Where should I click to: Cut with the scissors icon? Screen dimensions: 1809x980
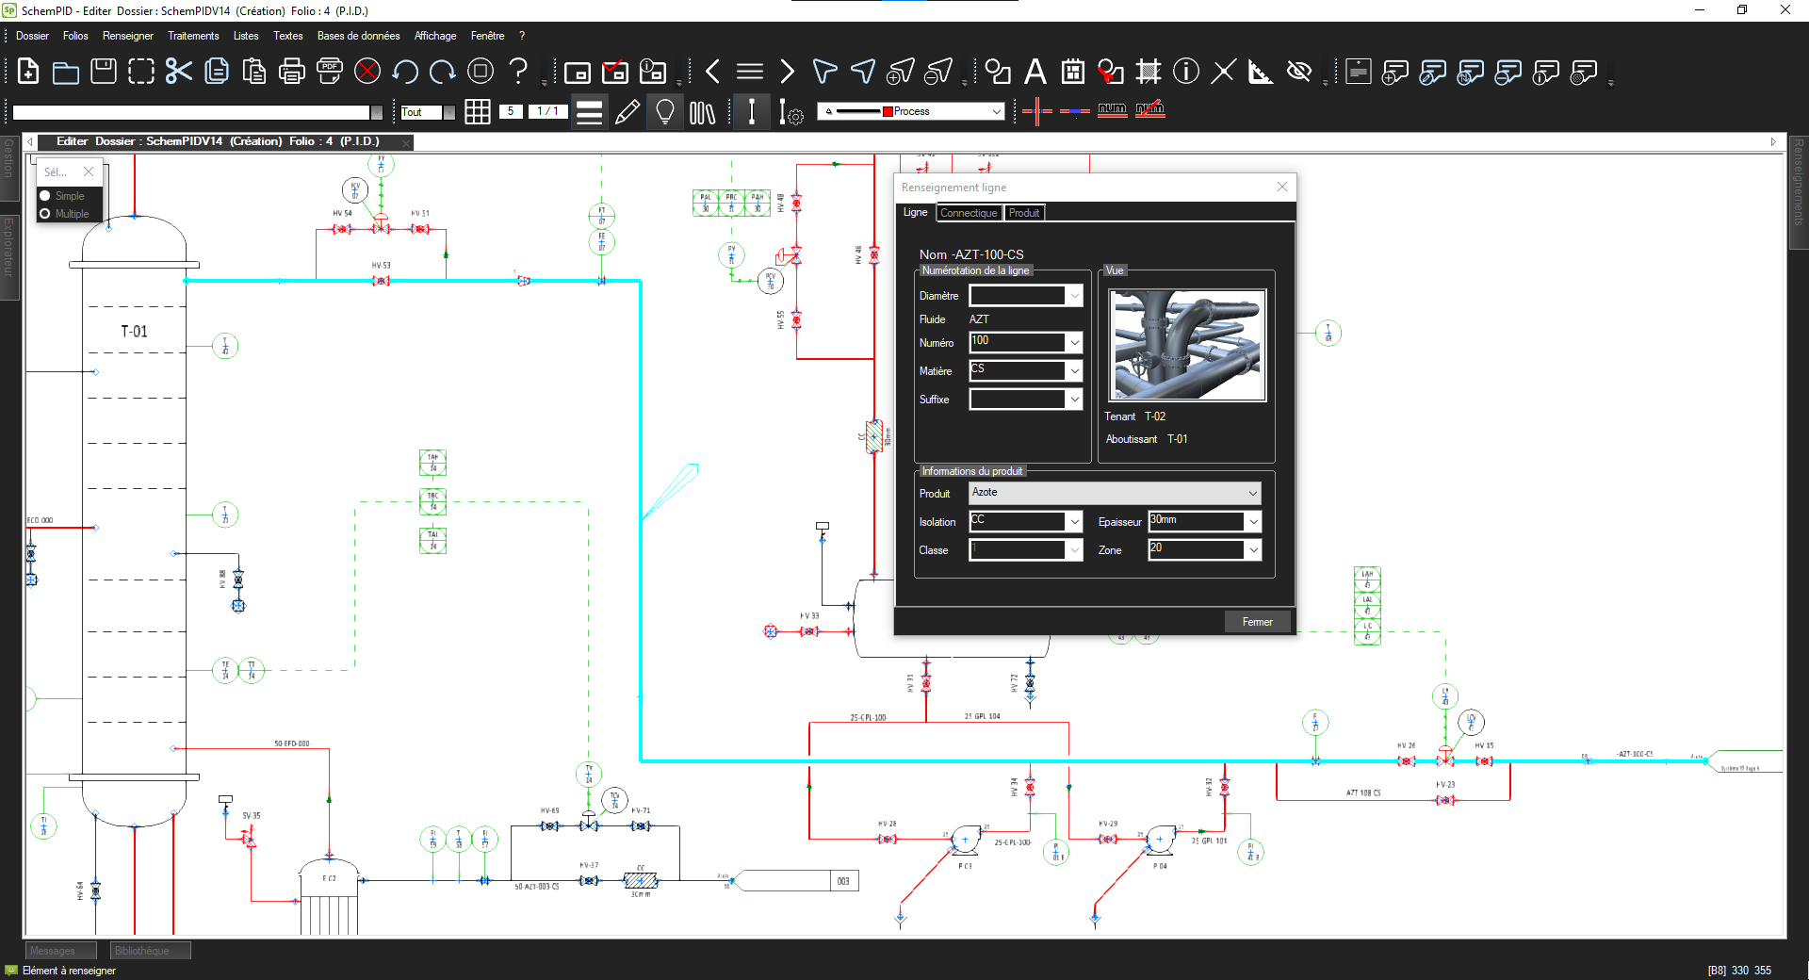tap(179, 71)
